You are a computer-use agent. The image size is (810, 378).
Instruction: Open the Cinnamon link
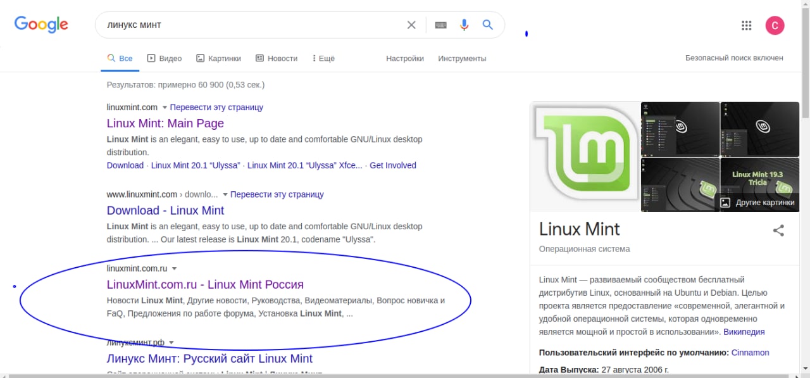751,353
